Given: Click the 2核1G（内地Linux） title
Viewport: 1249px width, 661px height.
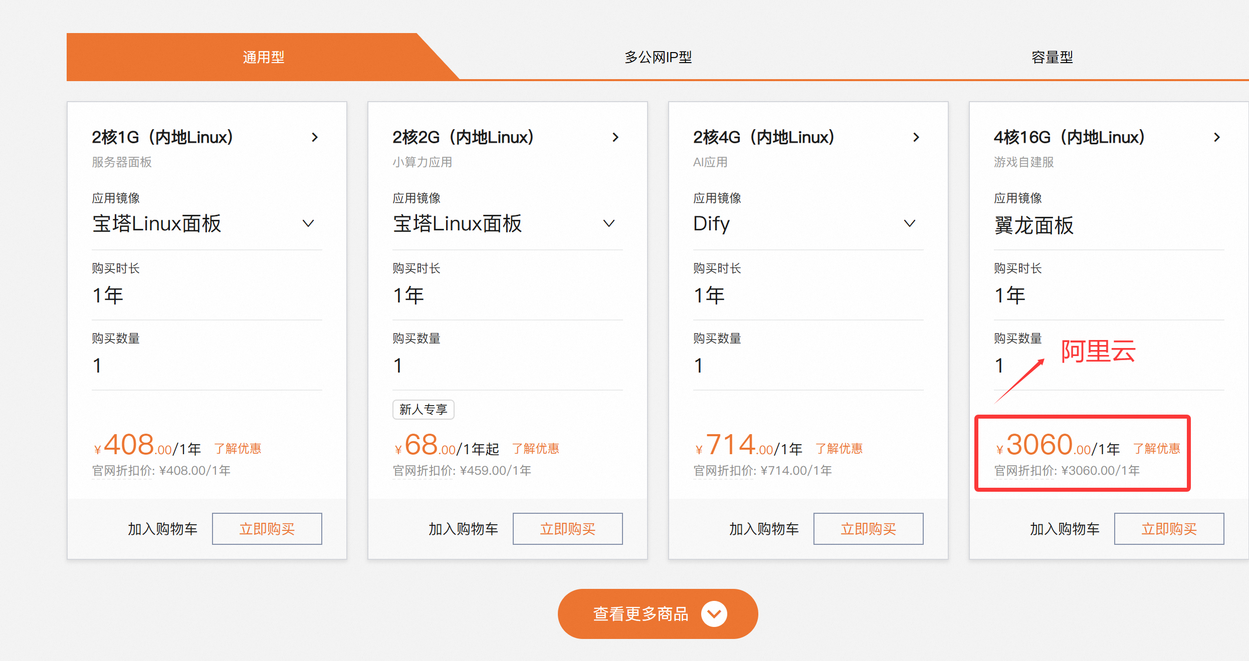Looking at the screenshot, I should point(162,137).
